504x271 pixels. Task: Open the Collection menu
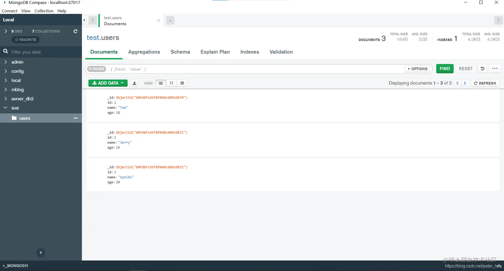pyautogui.click(x=44, y=11)
